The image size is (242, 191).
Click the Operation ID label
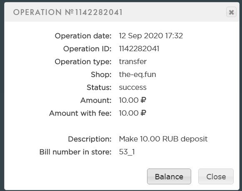(x=87, y=49)
